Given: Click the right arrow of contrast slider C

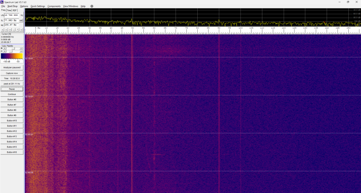Looking at the screenshot, I should (x=21, y=51).
